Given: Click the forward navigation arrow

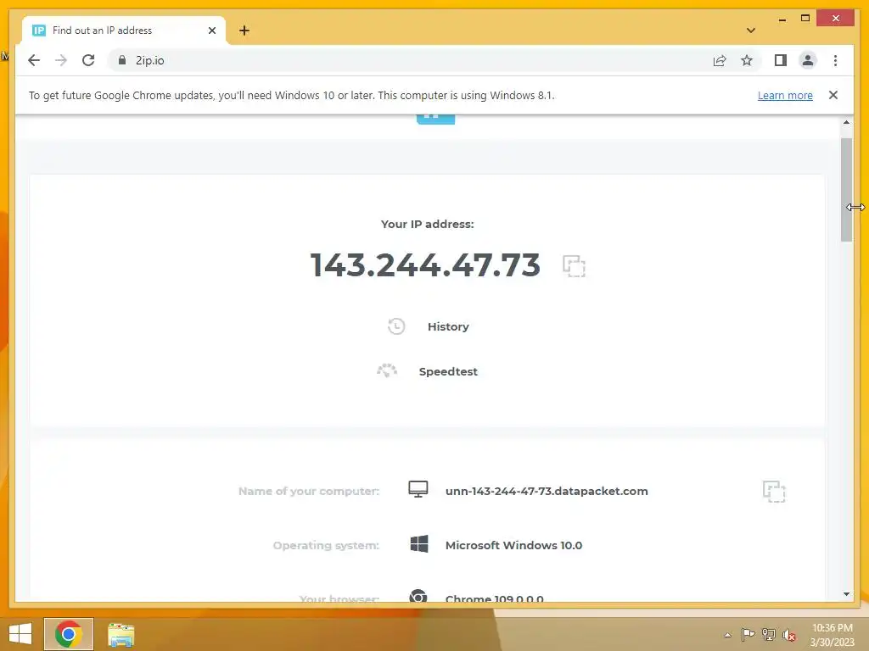Looking at the screenshot, I should [x=61, y=60].
